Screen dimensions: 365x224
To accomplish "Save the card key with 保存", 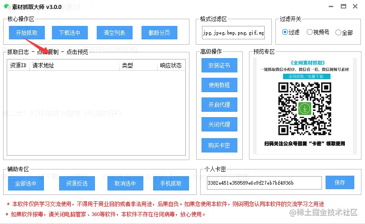I will pos(340,182).
